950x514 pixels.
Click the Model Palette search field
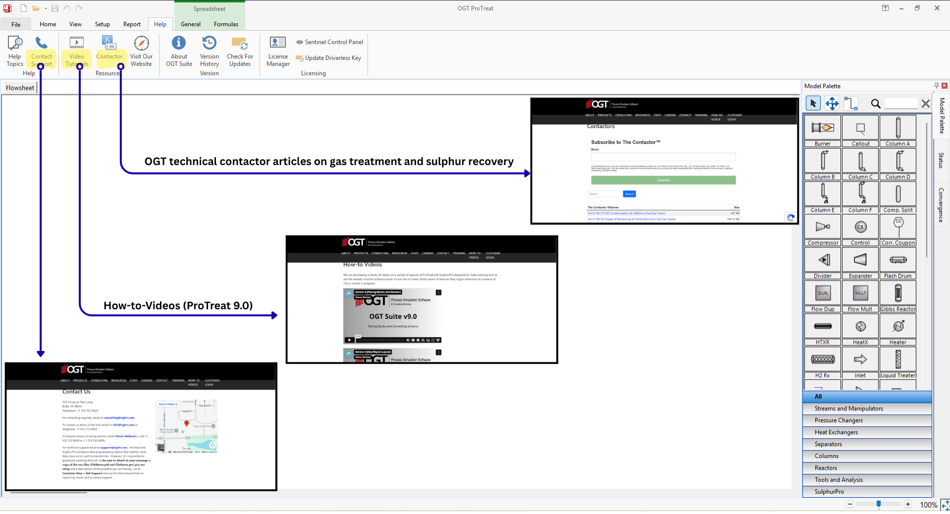(901, 104)
